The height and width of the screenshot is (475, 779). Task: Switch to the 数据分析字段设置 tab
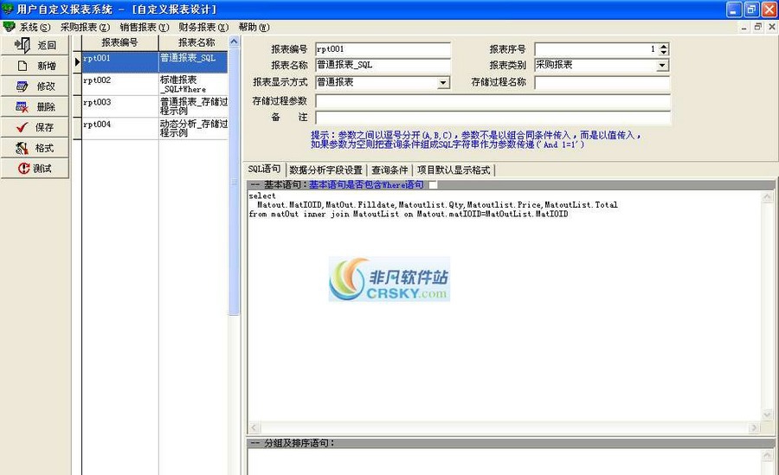click(x=326, y=170)
